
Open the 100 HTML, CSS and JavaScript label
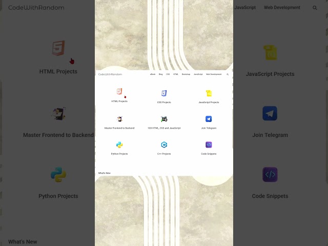[x=164, y=128]
